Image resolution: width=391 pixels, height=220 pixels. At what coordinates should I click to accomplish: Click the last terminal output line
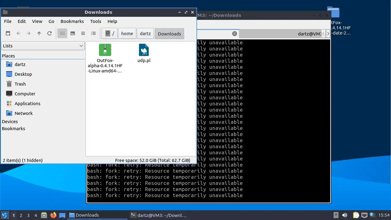165,195
